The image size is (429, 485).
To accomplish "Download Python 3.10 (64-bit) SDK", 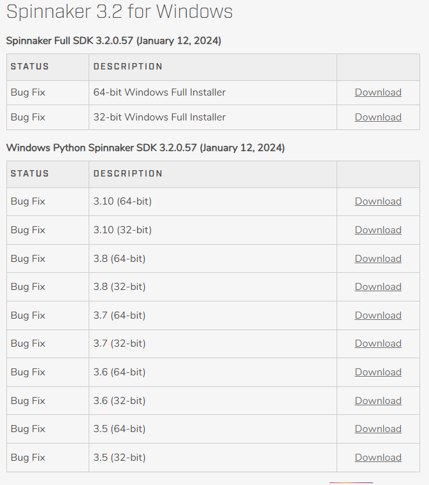I will (x=378, y=201).
